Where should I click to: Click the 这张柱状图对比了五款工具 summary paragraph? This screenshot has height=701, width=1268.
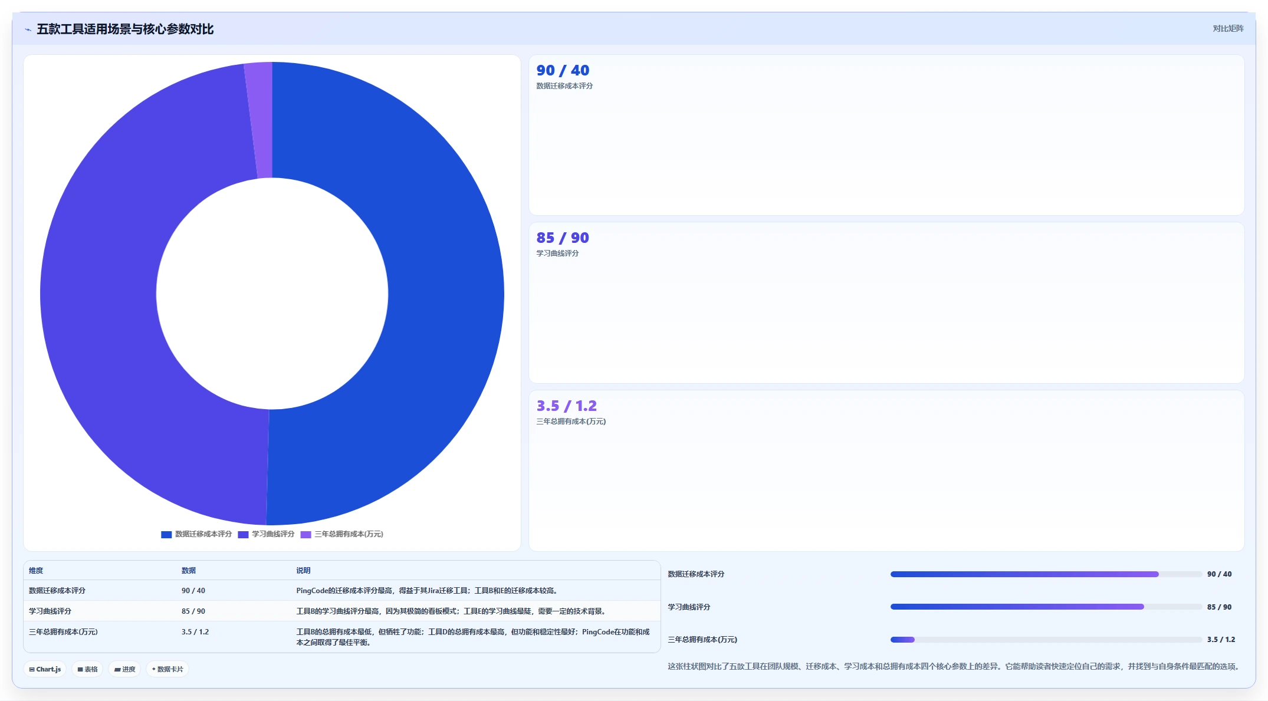point(955,667)
